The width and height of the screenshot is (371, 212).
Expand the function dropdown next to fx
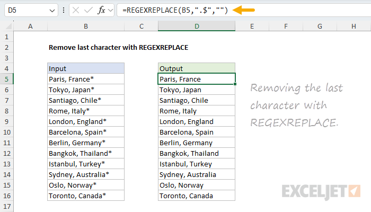pyautogui.click(x=110, y=11)
